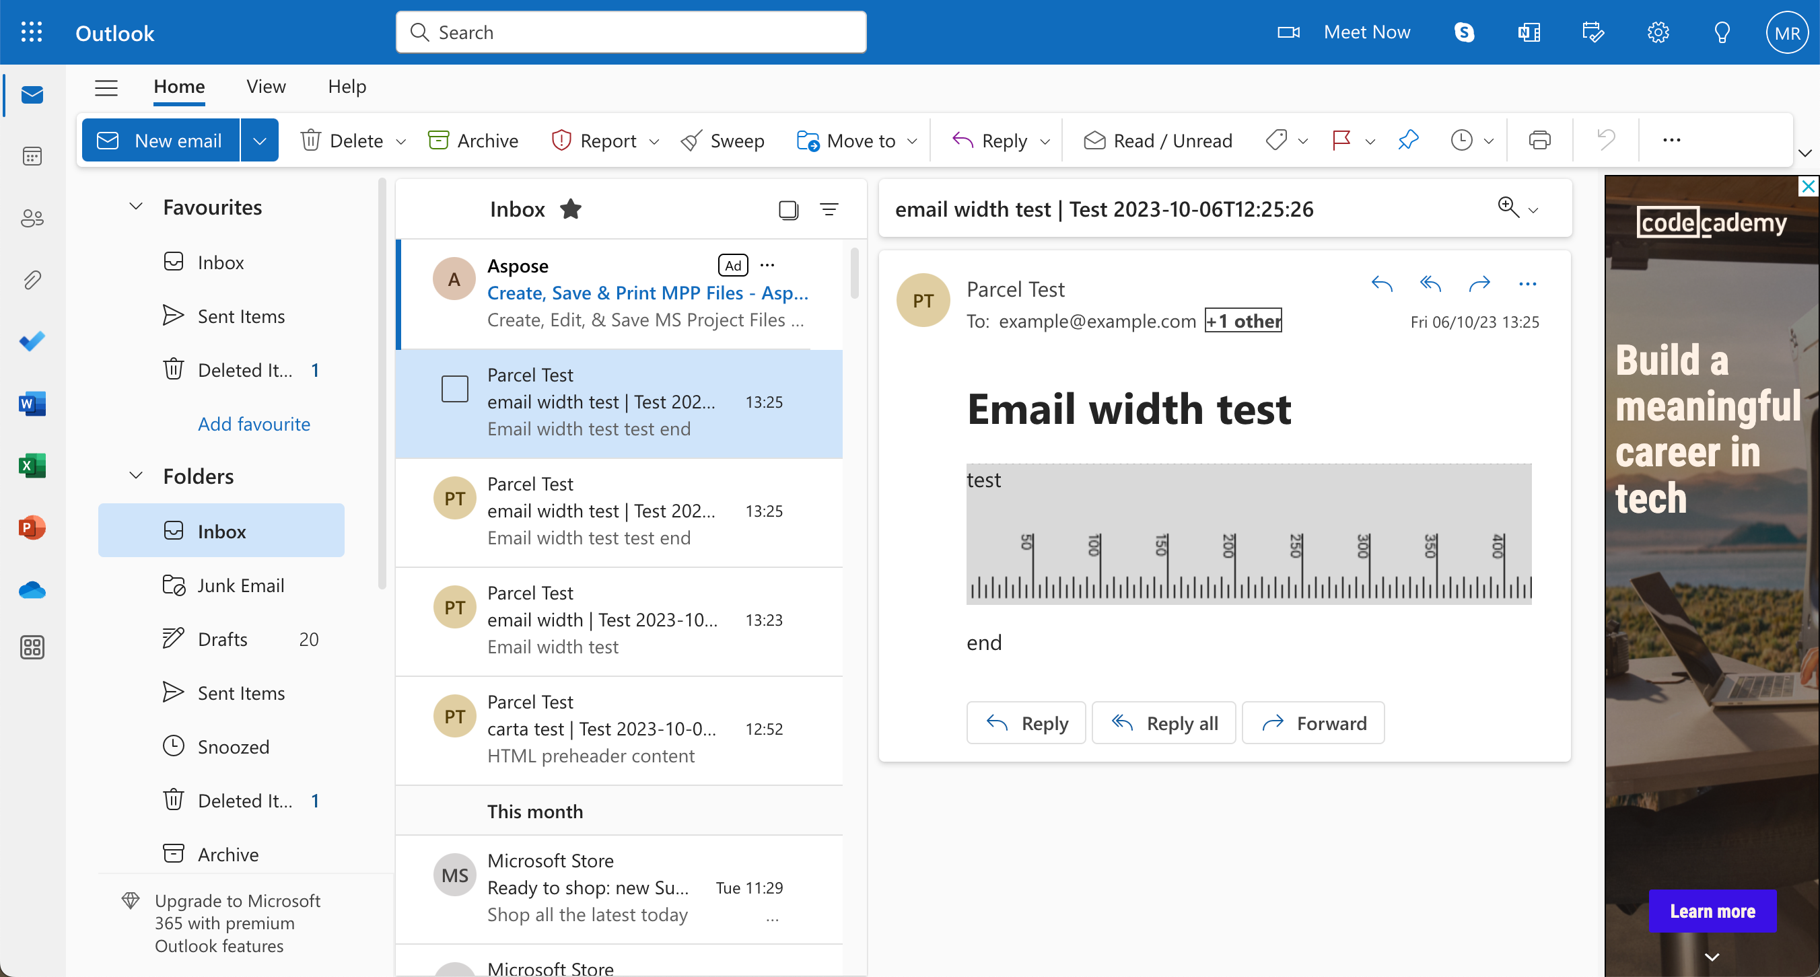Expand the New email dropdown arrow
The width and height of the screenshot is (1820, 977).
click(259, 141)
